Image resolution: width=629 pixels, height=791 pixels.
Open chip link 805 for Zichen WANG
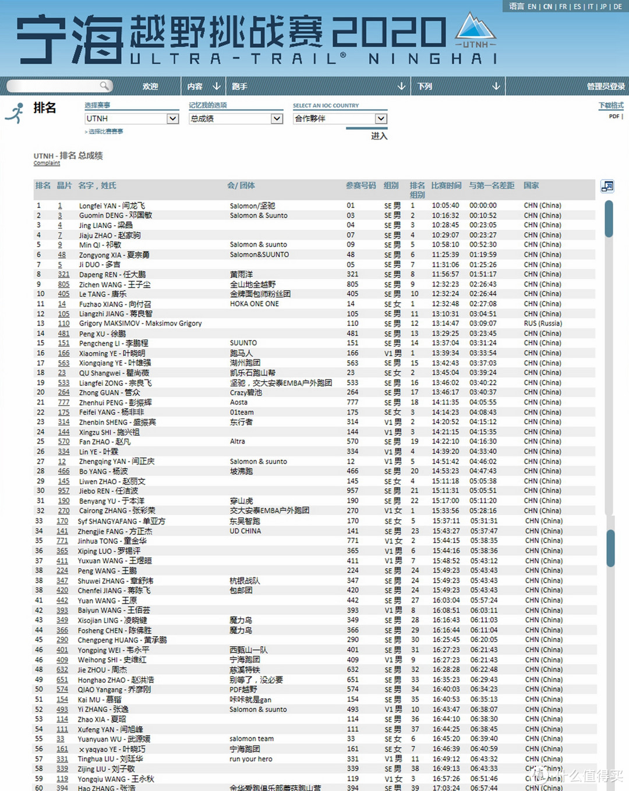63,285
